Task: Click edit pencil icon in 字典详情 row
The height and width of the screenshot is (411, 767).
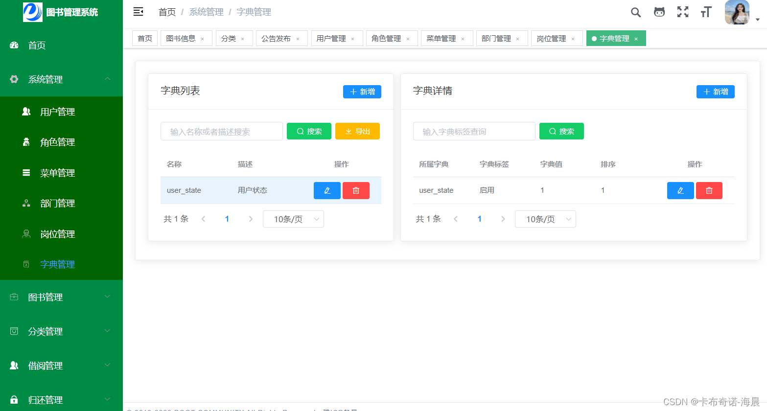Action: 680,190
